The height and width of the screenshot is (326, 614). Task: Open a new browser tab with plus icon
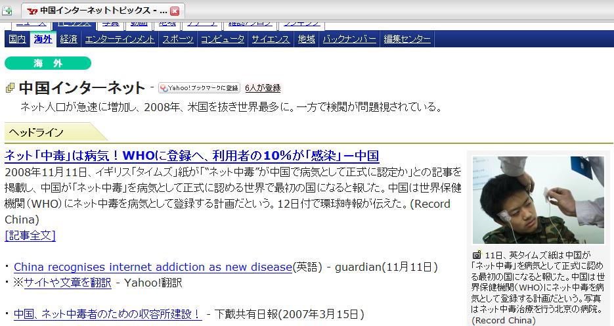click(x=7, y=11)
